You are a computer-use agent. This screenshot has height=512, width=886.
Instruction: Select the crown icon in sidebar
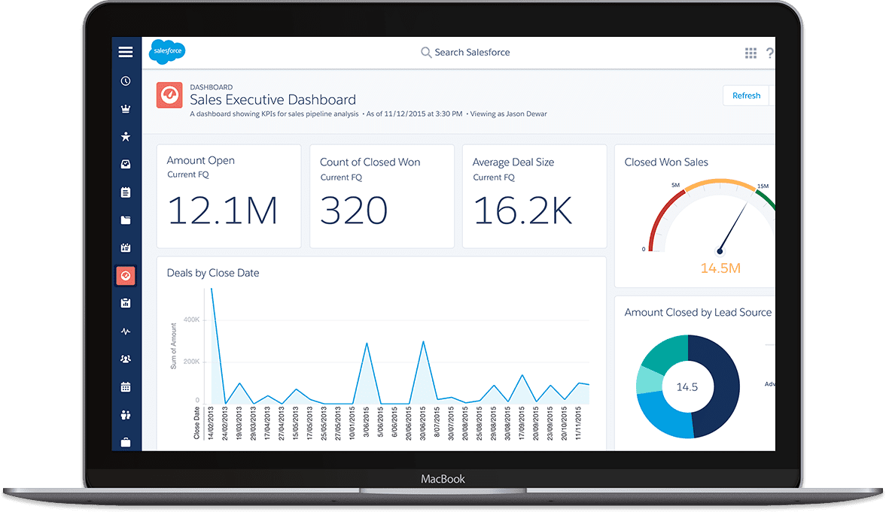click(126, 108)
